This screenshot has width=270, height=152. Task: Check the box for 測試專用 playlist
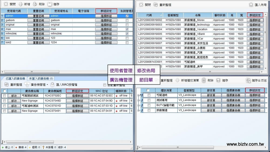149,100
